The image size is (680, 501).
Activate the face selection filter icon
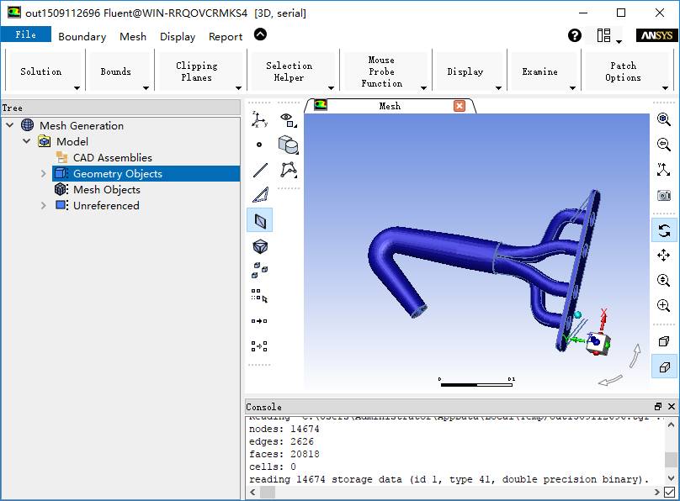pyautogui.click(x=260, y=220)
